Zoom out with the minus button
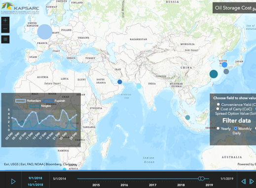The width and height of the screenshot is (256, 188). click(5, 29)
